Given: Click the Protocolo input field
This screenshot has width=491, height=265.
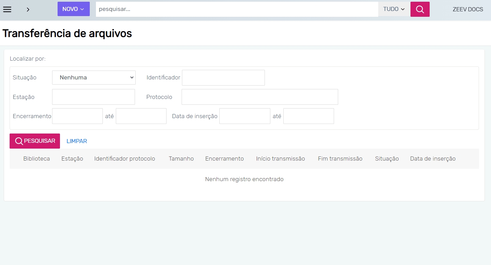Looking at the screenshot, I should 260,97.
